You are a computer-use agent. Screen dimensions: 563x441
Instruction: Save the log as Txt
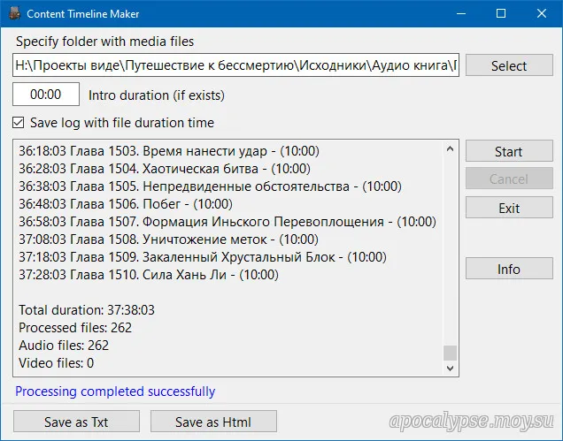[x=76, y=422]
